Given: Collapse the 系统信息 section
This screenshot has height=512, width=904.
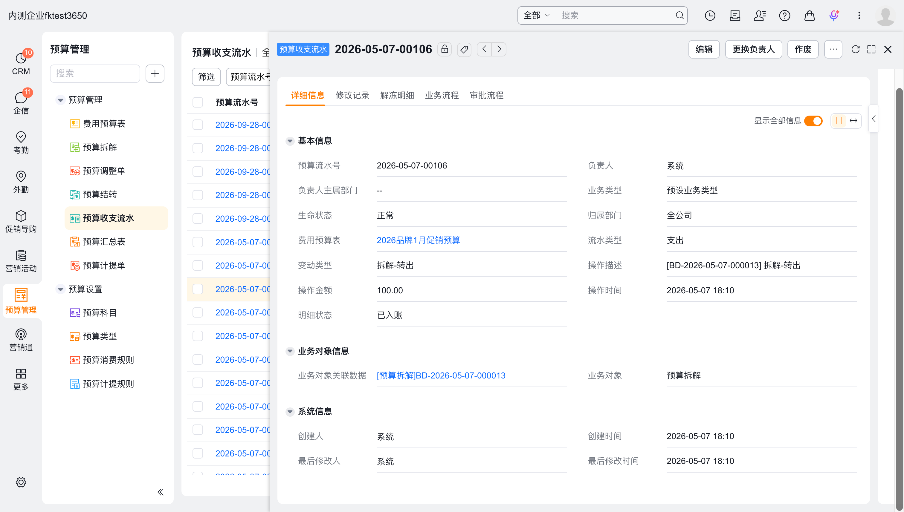Looking at the screenshot, I should [290, 411].
